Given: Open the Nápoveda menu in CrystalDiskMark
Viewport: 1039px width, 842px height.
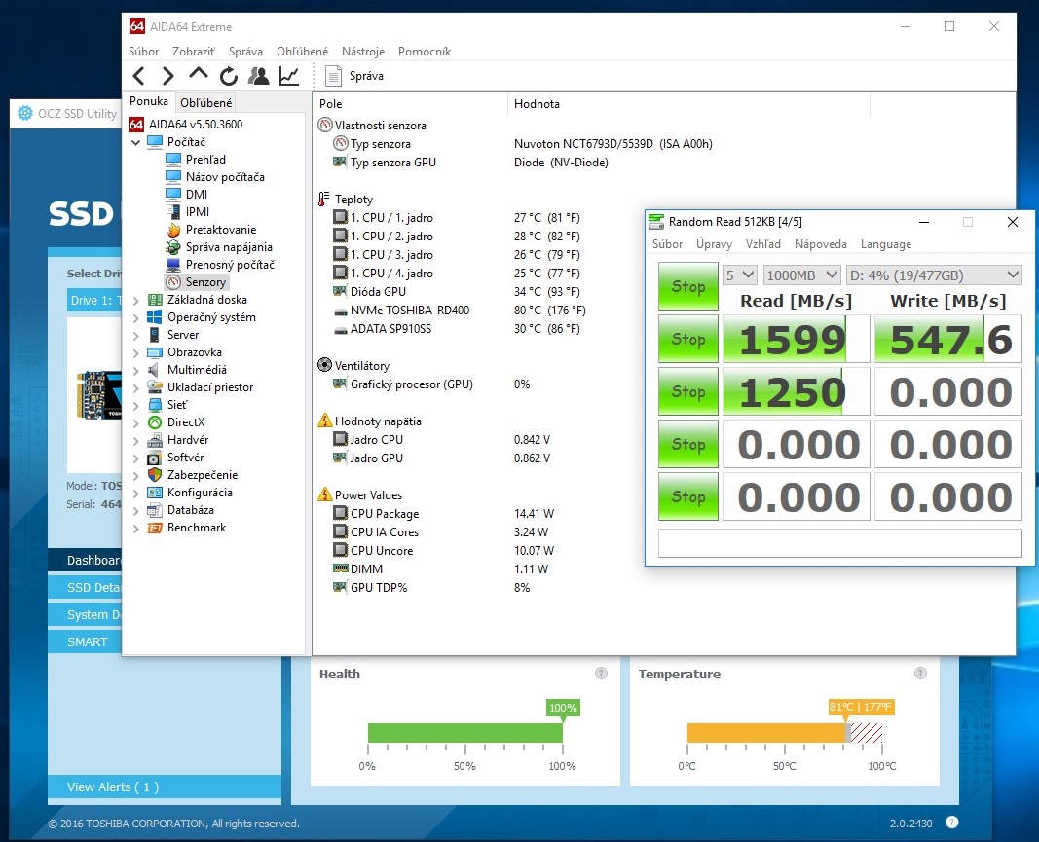Looking at the screenshot, I should coord(820,244).
